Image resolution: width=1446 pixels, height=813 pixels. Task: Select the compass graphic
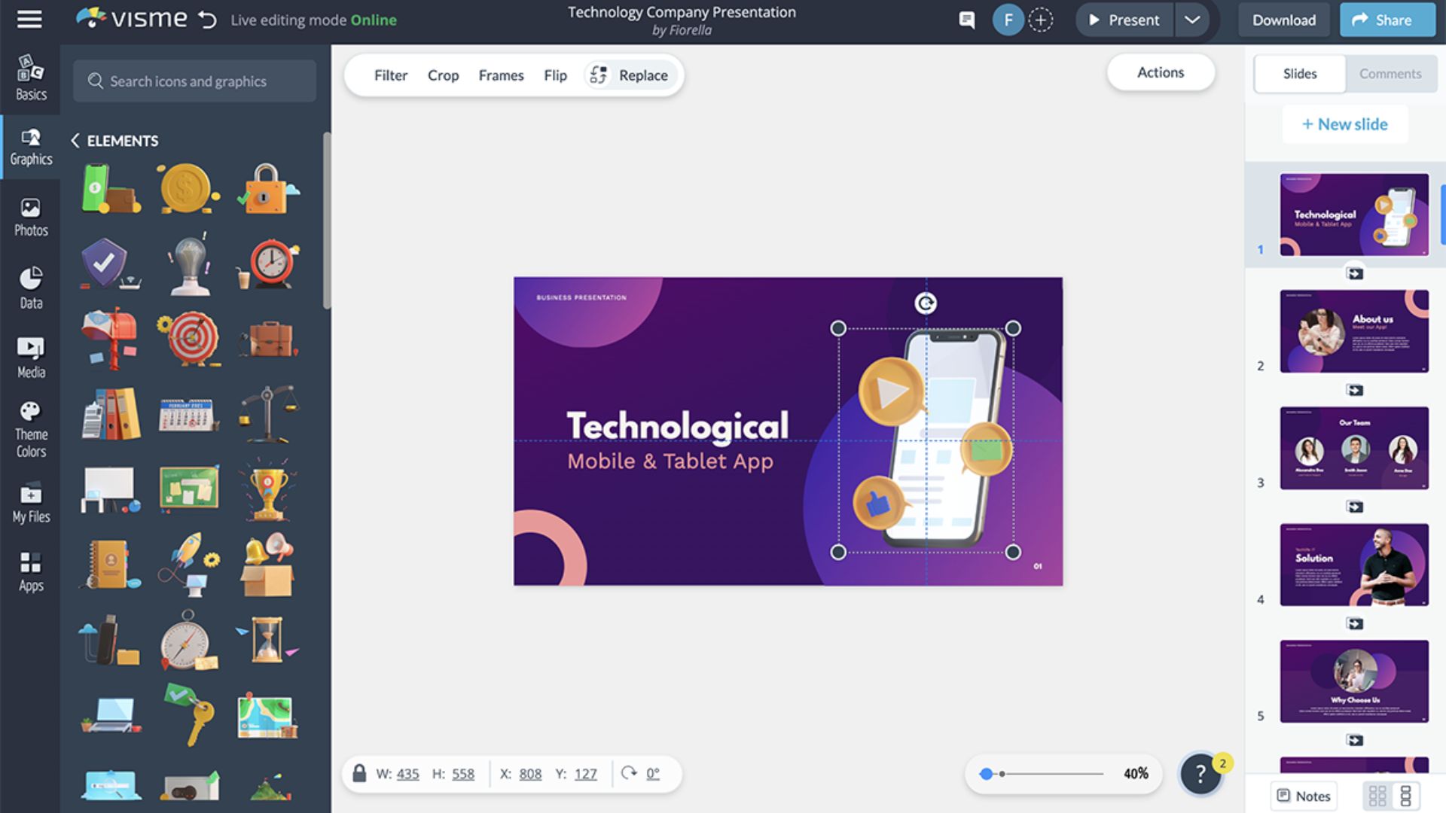(188, 641)
